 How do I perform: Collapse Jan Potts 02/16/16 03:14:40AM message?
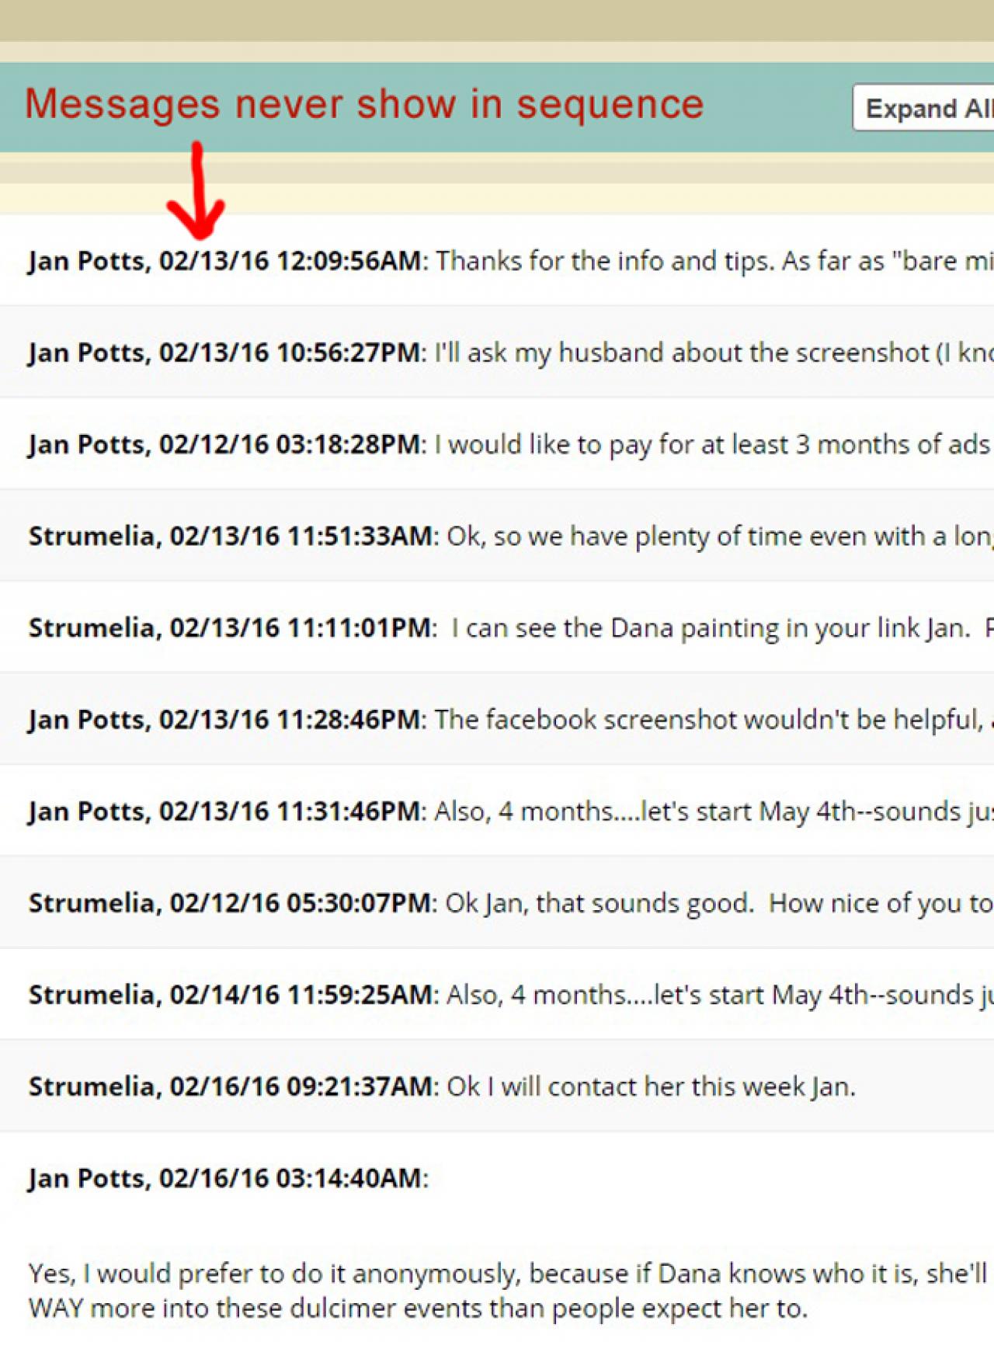point(227,1178)
